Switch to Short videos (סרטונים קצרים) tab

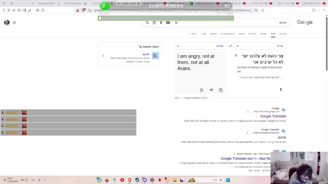[228, 34]
